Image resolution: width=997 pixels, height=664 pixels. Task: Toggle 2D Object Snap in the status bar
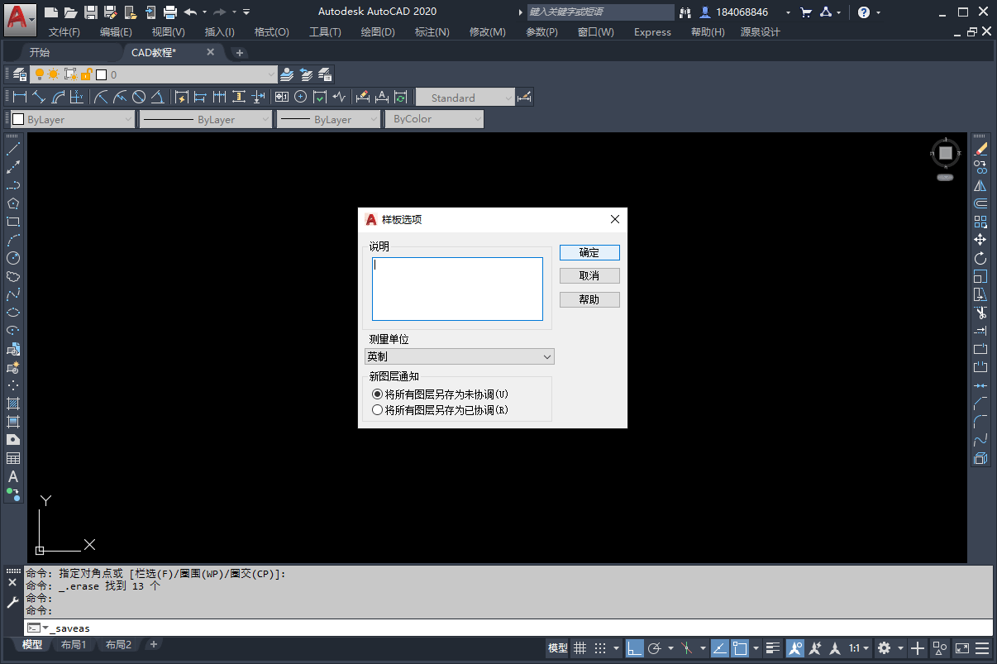(x=740, y=648)
